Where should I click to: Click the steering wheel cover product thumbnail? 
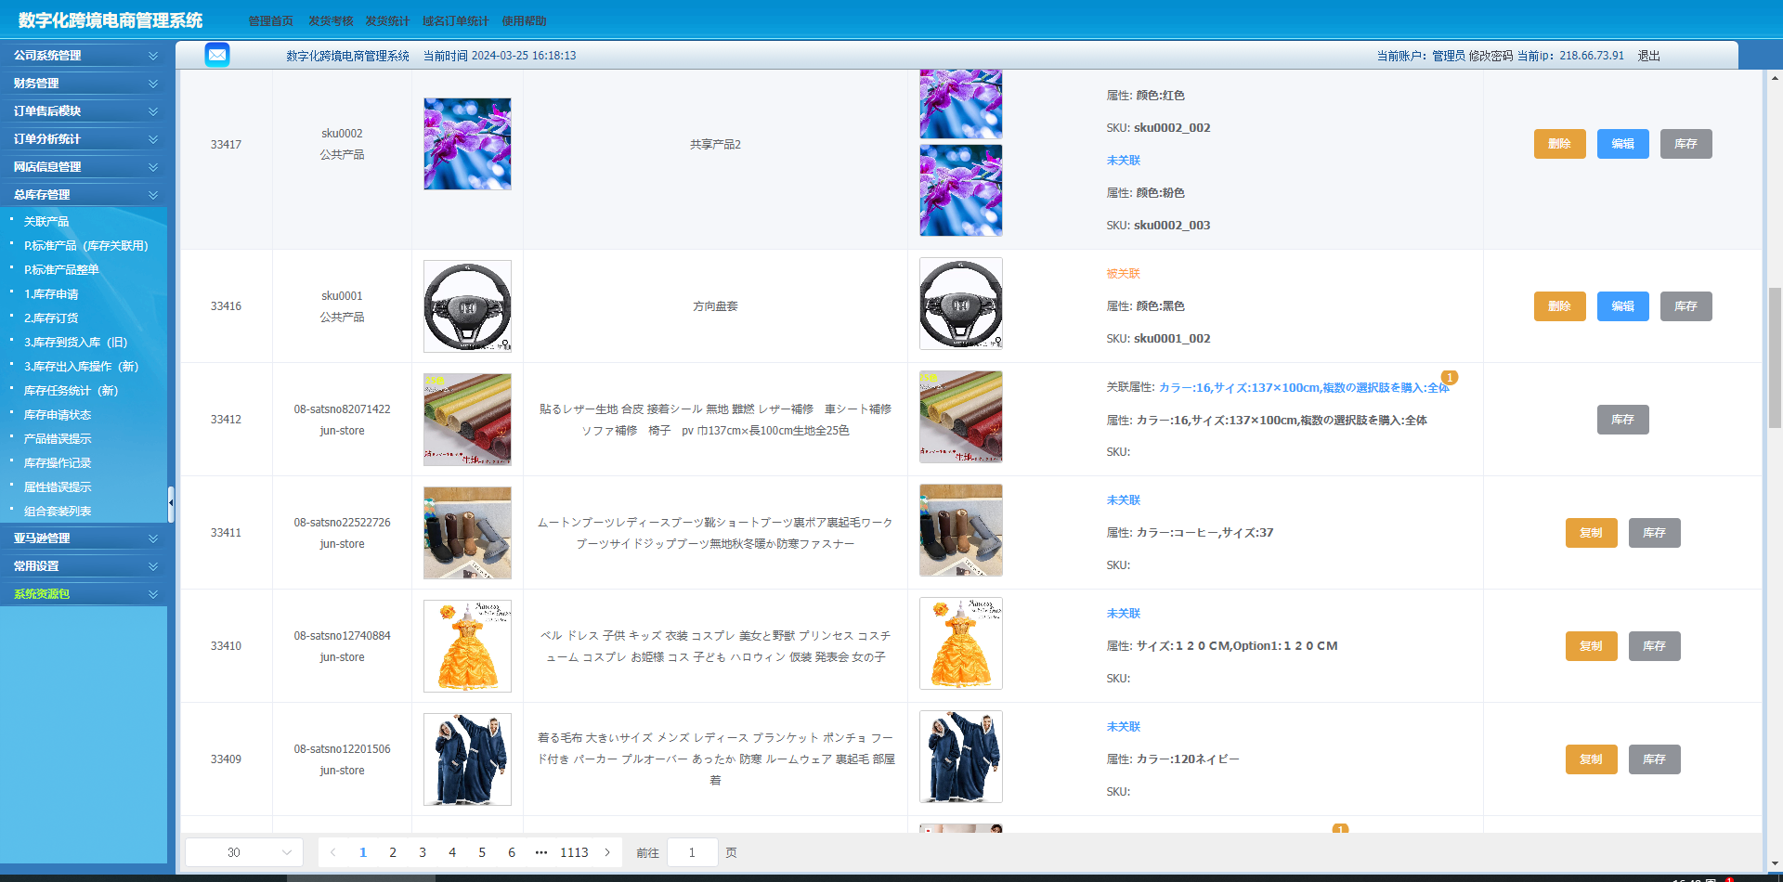point(467,306)
